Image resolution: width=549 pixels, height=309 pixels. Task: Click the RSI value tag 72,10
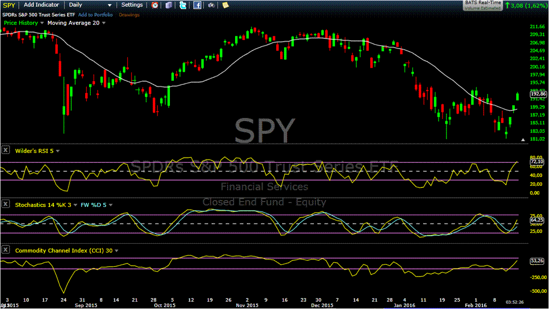click(537, 162)
